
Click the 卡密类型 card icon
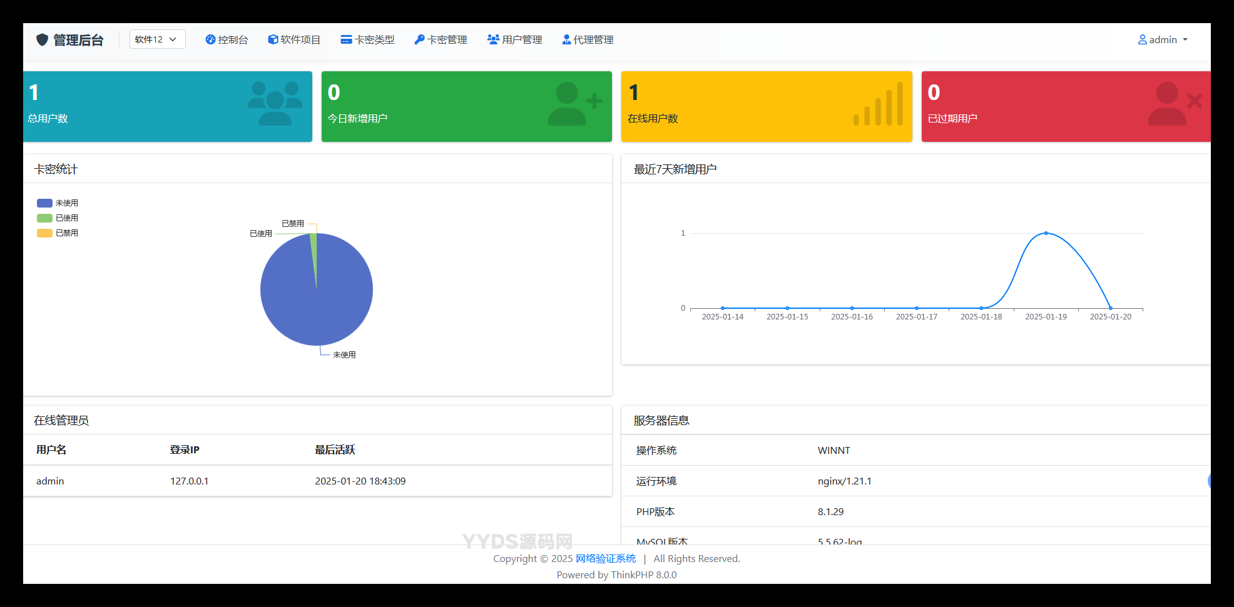[346, 40]
